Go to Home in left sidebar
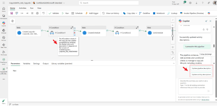 pos(4,9)
